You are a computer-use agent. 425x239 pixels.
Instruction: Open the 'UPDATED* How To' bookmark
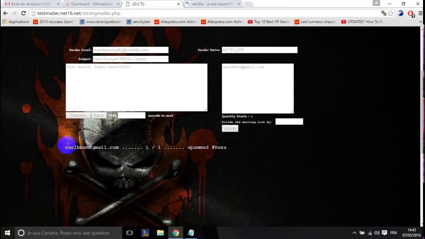click(x=363, y=22)
